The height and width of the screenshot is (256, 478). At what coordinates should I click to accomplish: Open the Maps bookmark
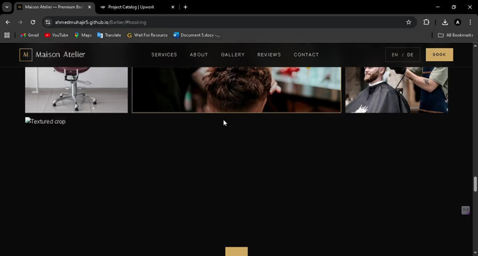pos(83,35)
